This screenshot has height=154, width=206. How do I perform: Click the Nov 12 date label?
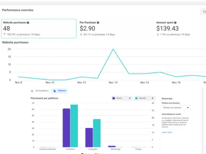point(81,82)
